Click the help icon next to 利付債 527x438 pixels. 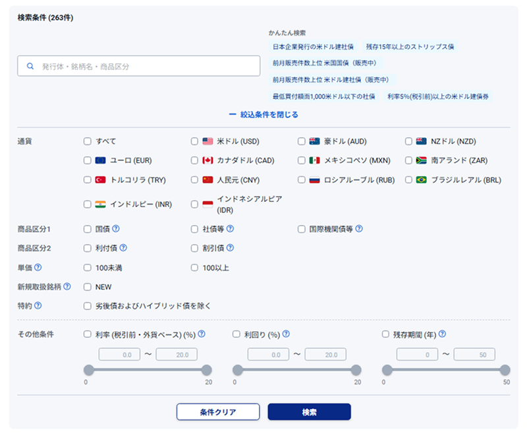[123, 248]
